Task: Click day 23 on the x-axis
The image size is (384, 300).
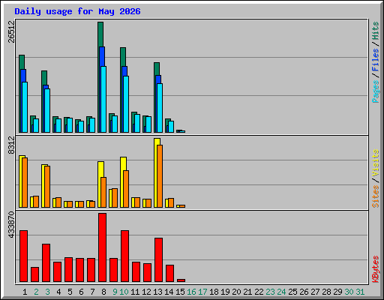Action: pyautogui.click(x=270, y=292)
